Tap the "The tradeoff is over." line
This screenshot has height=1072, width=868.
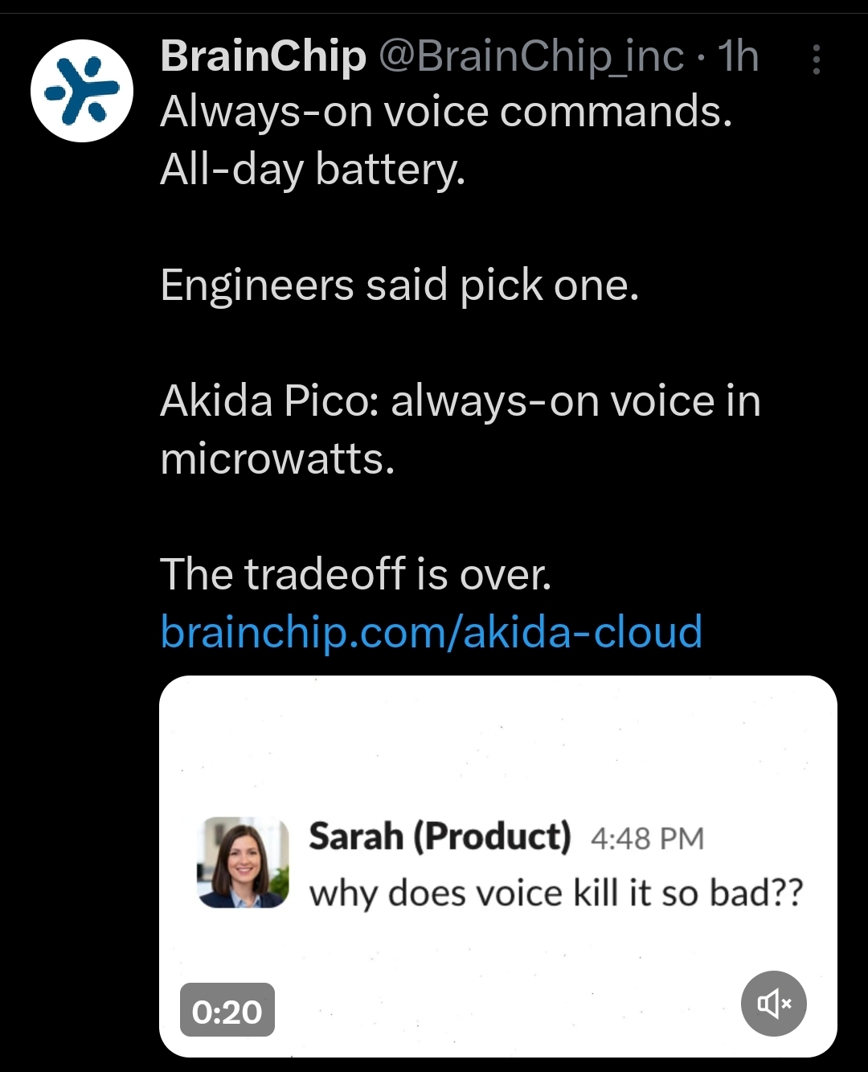click(356, 574)
